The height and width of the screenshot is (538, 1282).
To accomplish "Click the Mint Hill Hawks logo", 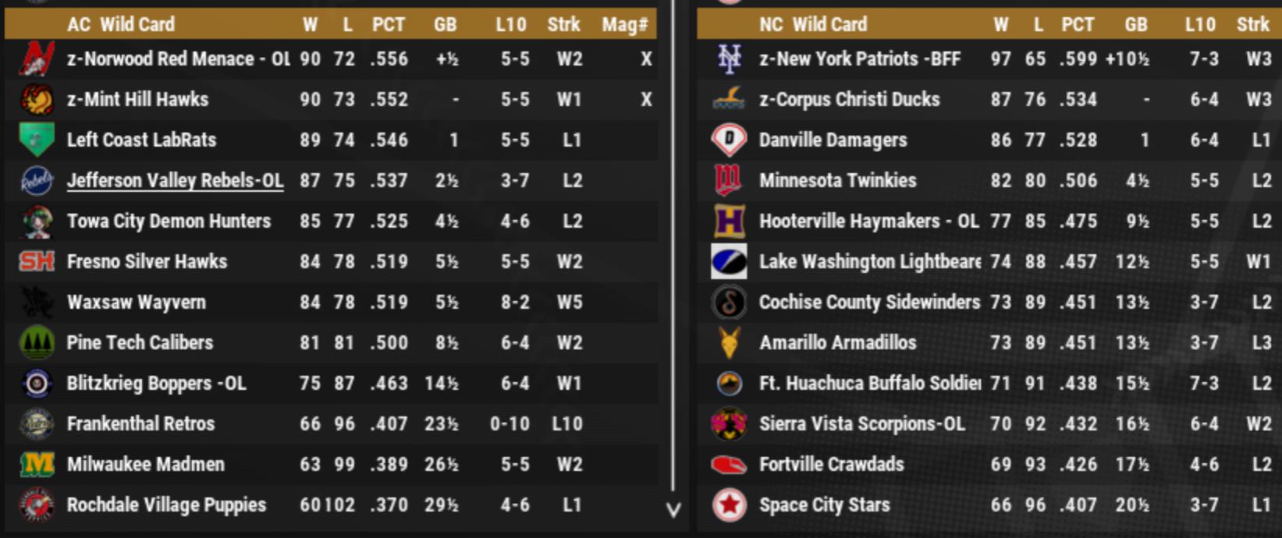I will [x=37, y=100].
